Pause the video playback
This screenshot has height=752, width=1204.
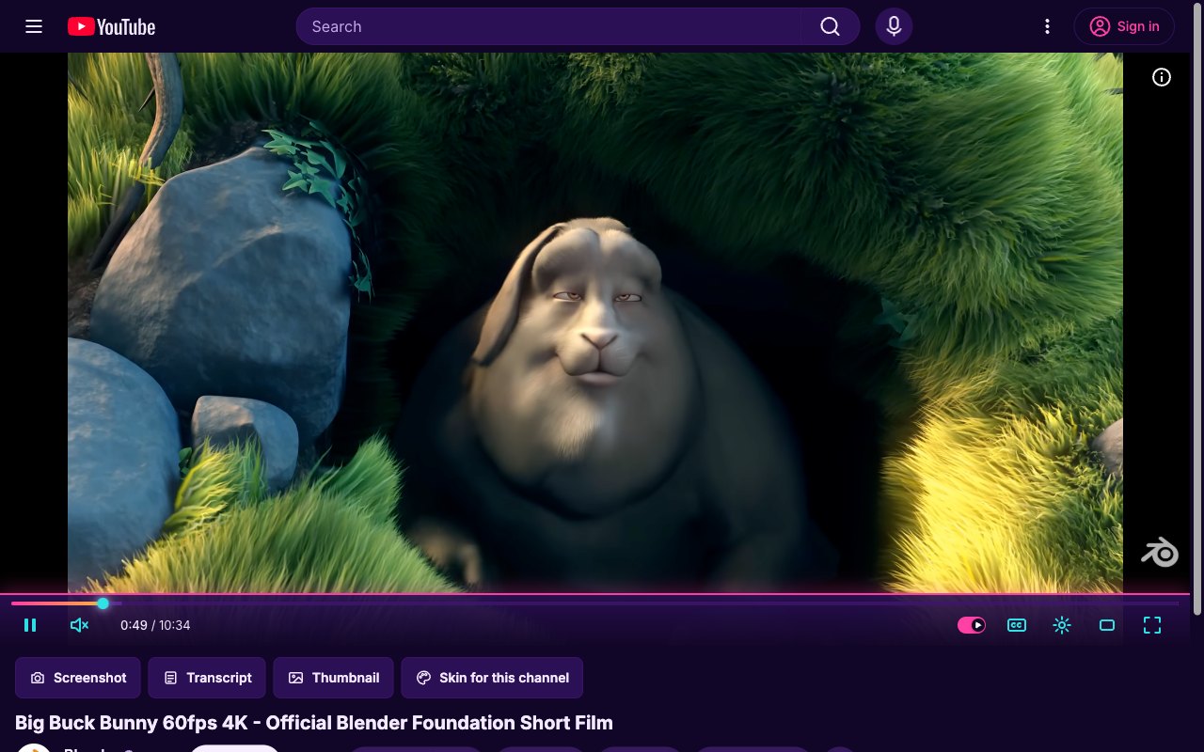click(x=30, y=625)
